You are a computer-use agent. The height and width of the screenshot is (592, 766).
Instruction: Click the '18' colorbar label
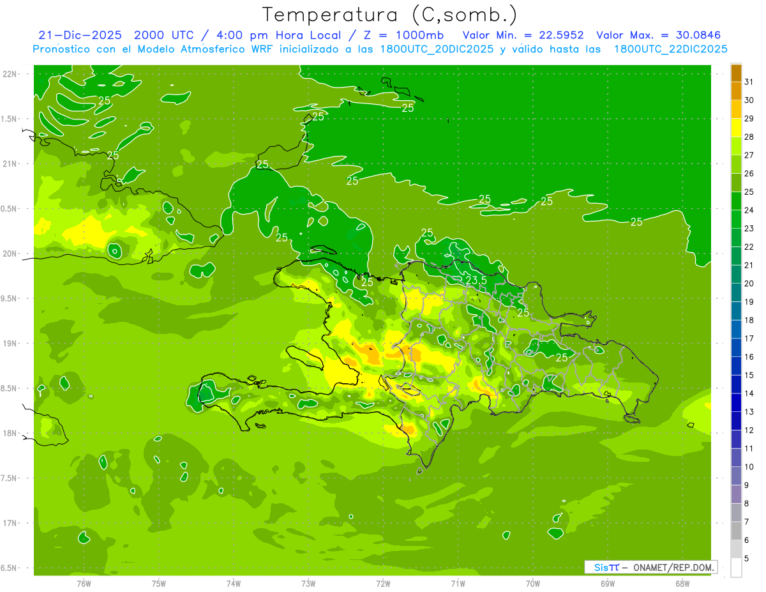pyautogui.click(x=749, y=321)
